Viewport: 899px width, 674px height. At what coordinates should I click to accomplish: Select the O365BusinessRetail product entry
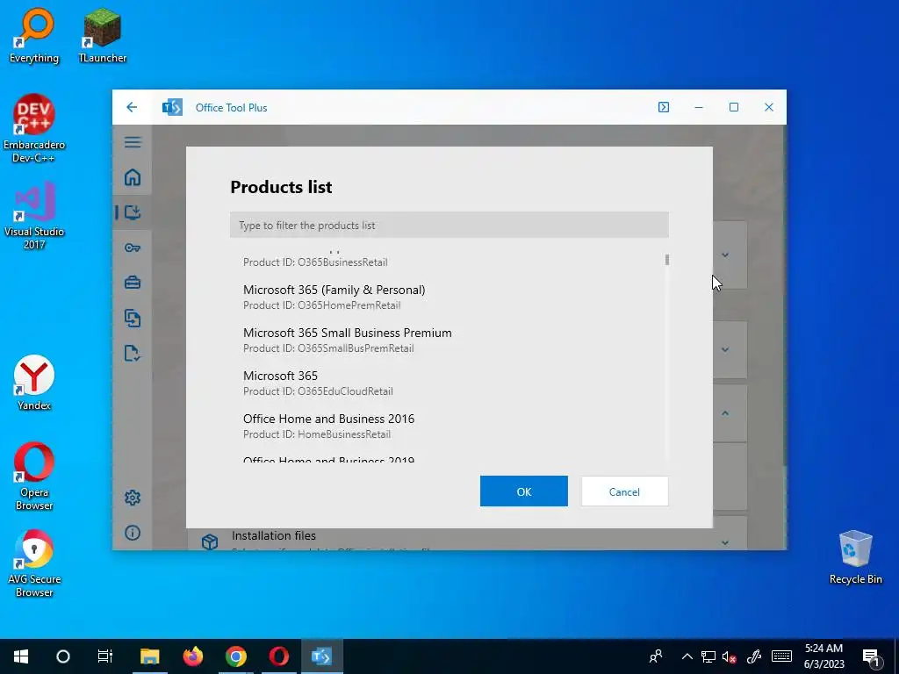[x=449, y=261]
